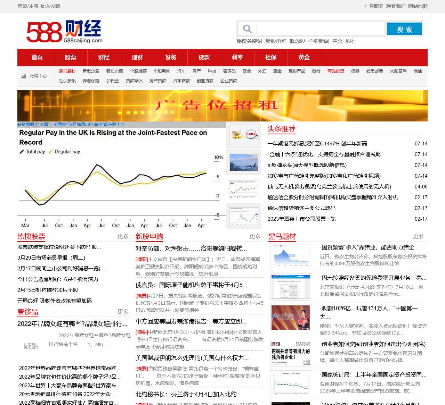Open headline about 一年期港元拆息反弹
Screen dimensions: 445x405
[x=317, y=143]
